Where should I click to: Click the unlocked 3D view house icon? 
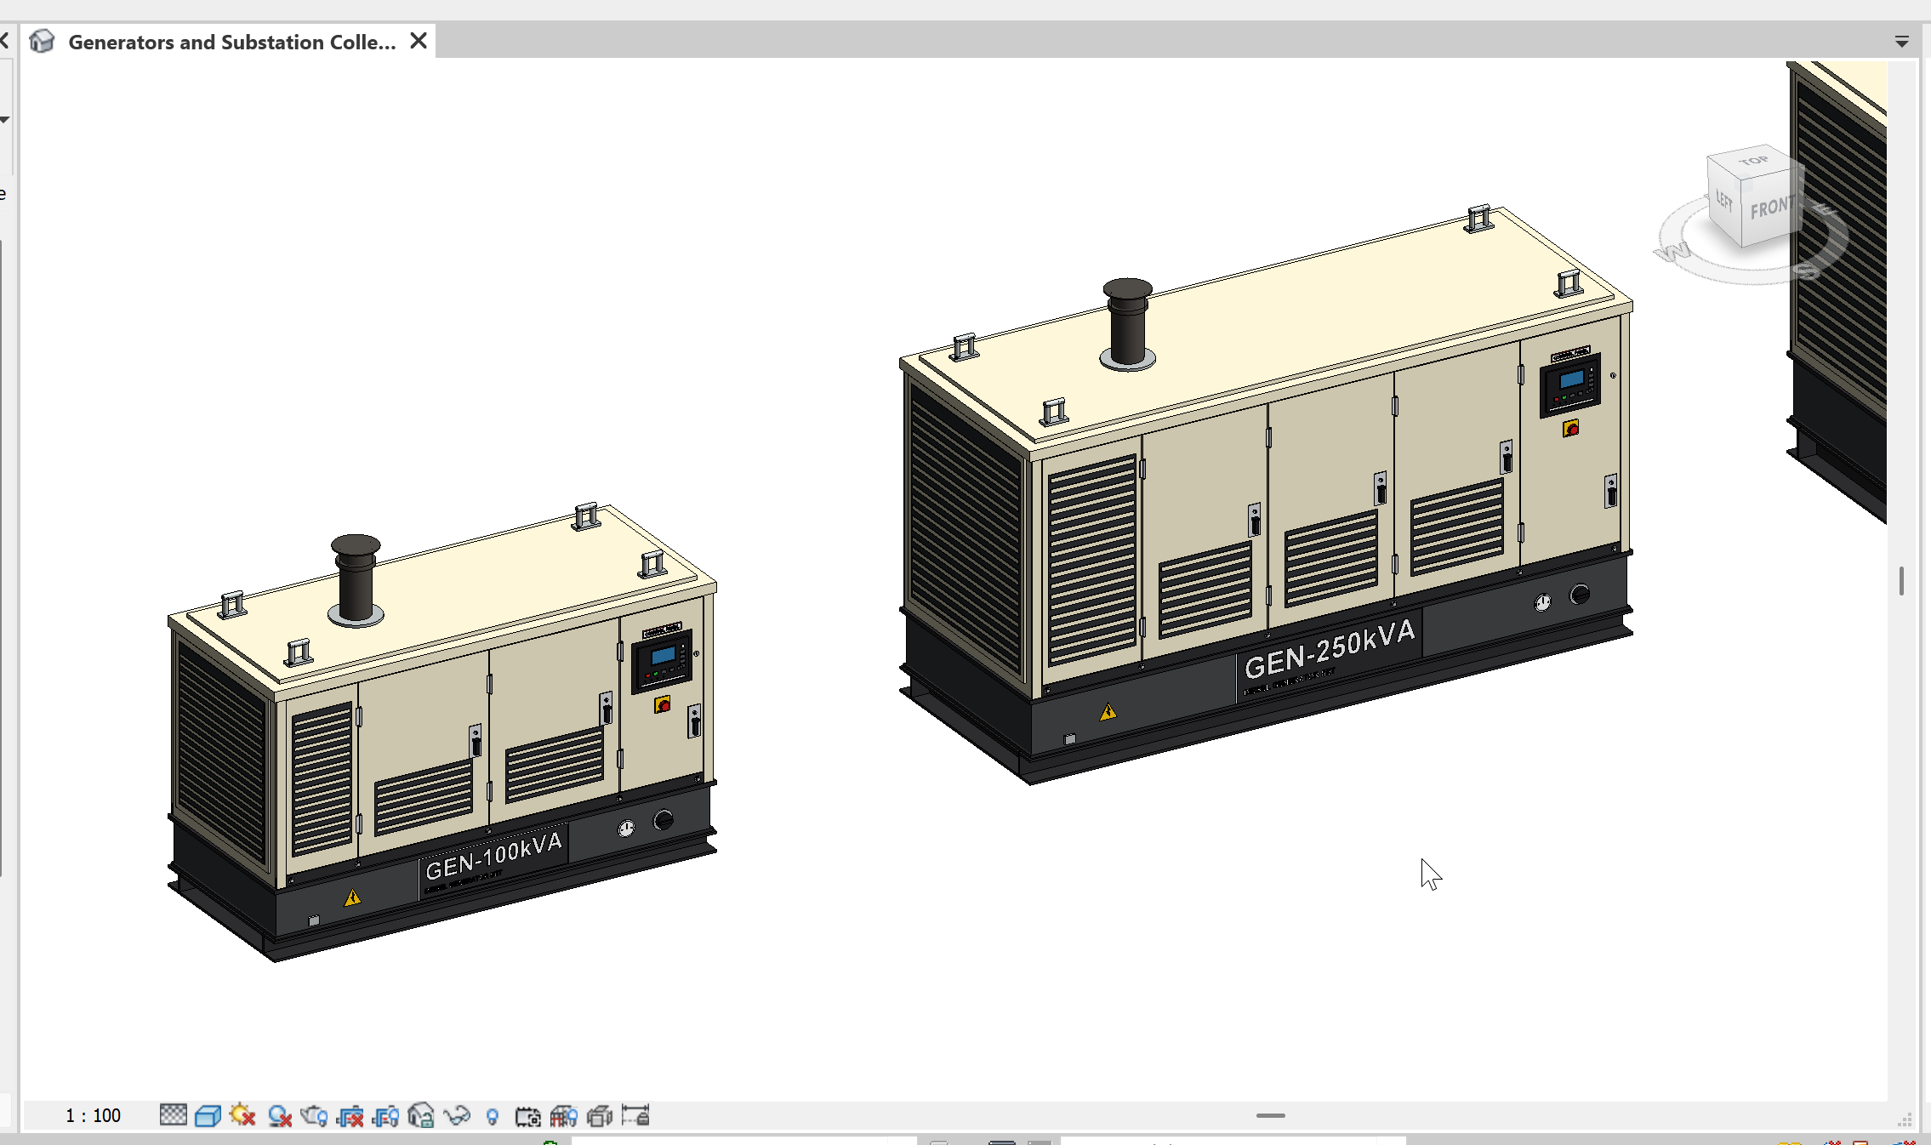(420, 1115)
